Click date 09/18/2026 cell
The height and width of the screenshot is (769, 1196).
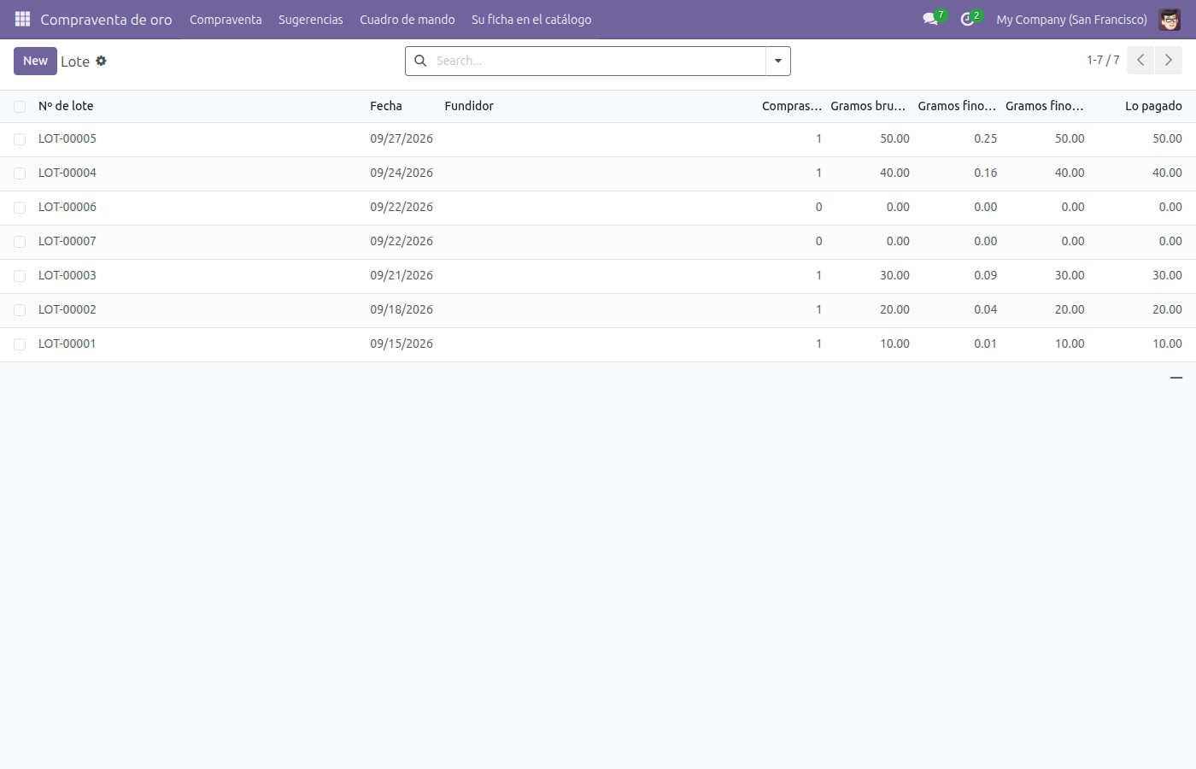402,309
